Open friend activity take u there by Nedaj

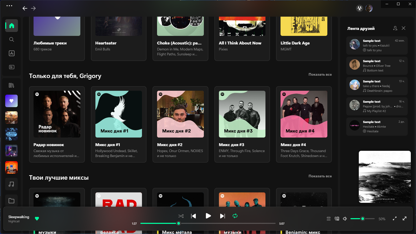tap(377, 86)
